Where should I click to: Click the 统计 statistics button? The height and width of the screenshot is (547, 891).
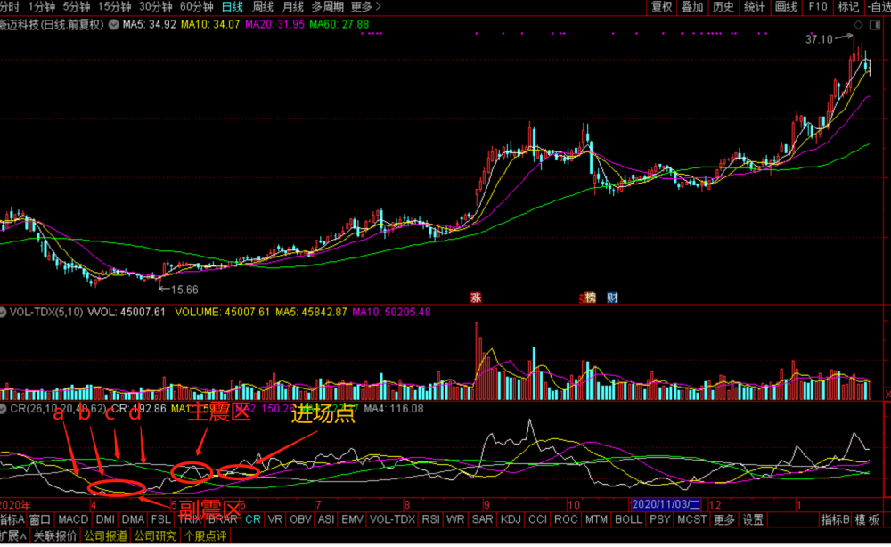tap(754, 7)
